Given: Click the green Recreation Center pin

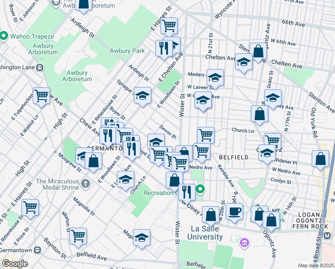Looking at the screenshot, I should pos(200,190).
